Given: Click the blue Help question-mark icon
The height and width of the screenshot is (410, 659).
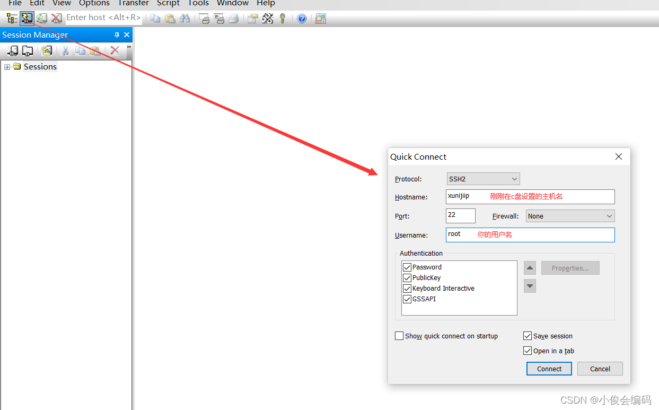Looking at the screenshot, I should point(302,19).
